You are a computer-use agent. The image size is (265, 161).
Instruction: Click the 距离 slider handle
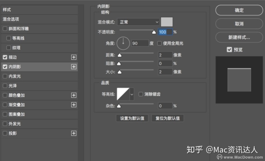click(120, 55)
